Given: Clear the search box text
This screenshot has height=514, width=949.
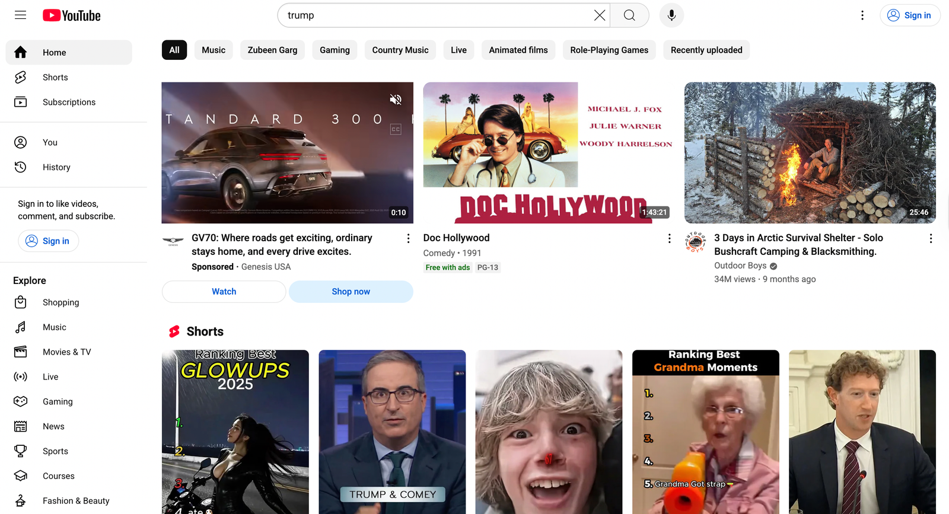Looking at the screenshot, I should pyautogui.click(x=600, y=15).
